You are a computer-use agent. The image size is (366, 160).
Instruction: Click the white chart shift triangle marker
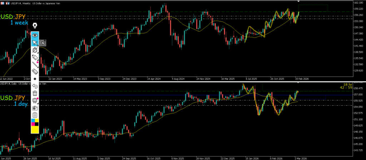[299, 2]
